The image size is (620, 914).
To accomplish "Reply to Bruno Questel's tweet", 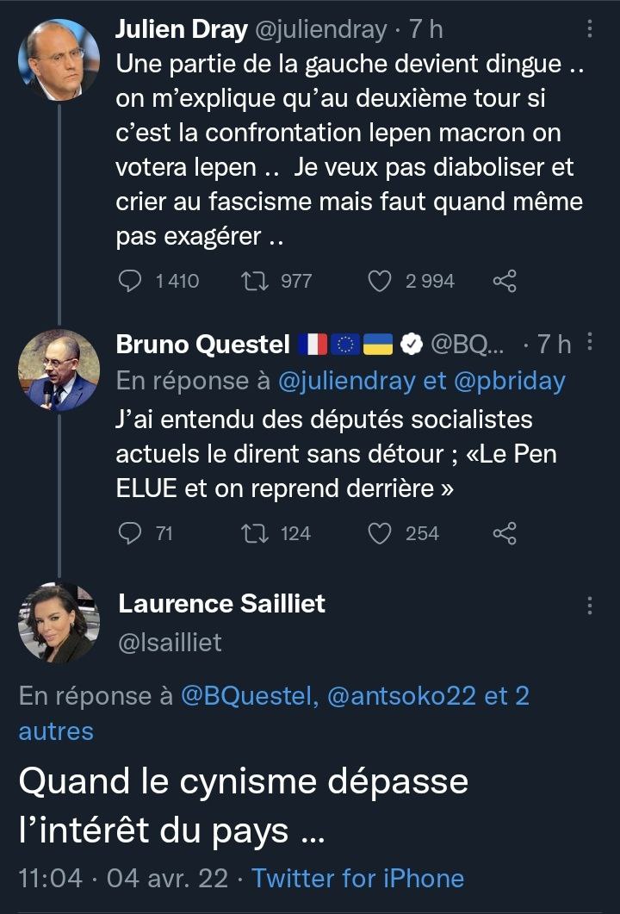I will point(130,534).
